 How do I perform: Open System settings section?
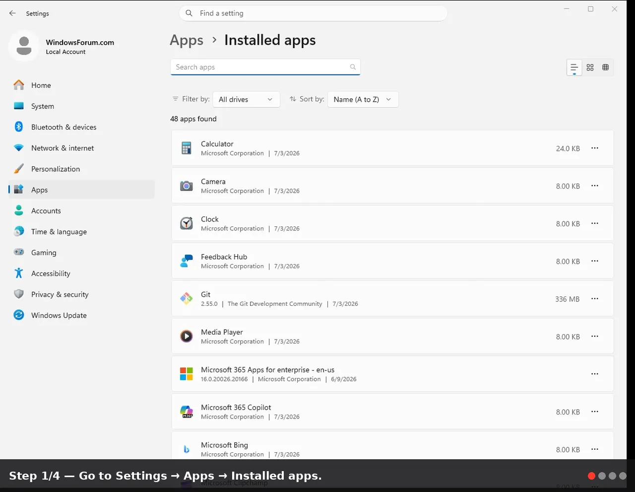click(81, 106)
